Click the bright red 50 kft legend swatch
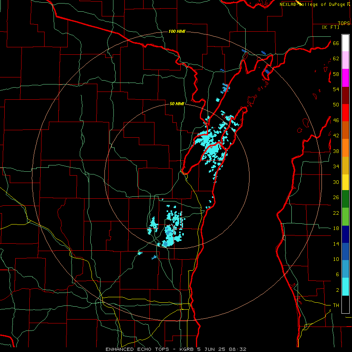Image resolution: width=352 pixels, height=352 pixels. pyautogui.click(x=345, y=113)
